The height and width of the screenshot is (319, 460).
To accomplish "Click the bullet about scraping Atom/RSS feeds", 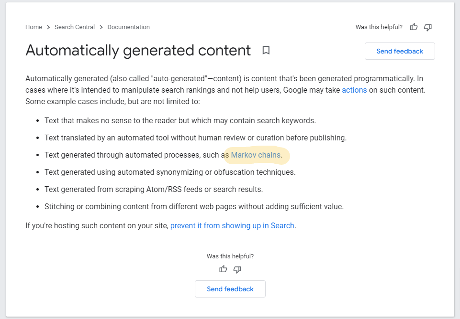I will point(154,189).
